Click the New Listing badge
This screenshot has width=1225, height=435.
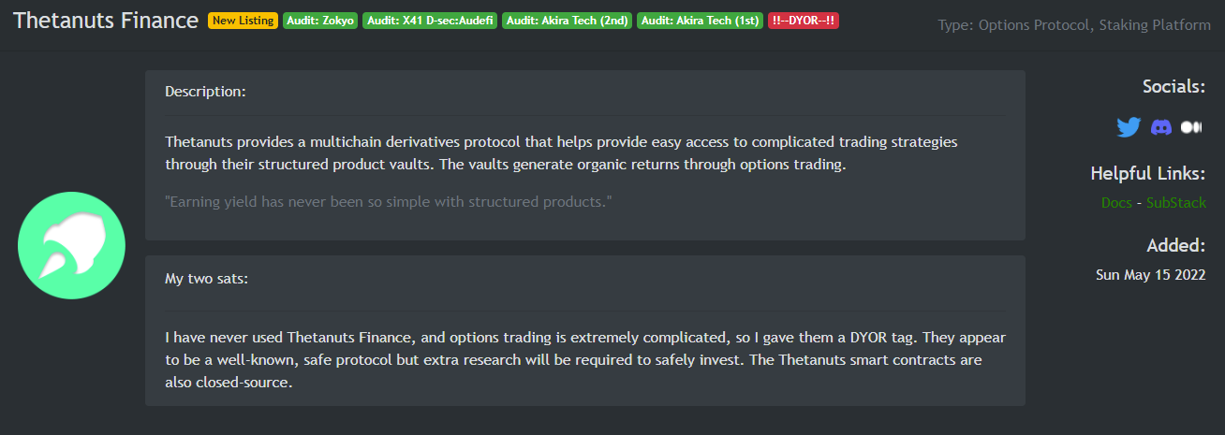click(x=243, y=21)
